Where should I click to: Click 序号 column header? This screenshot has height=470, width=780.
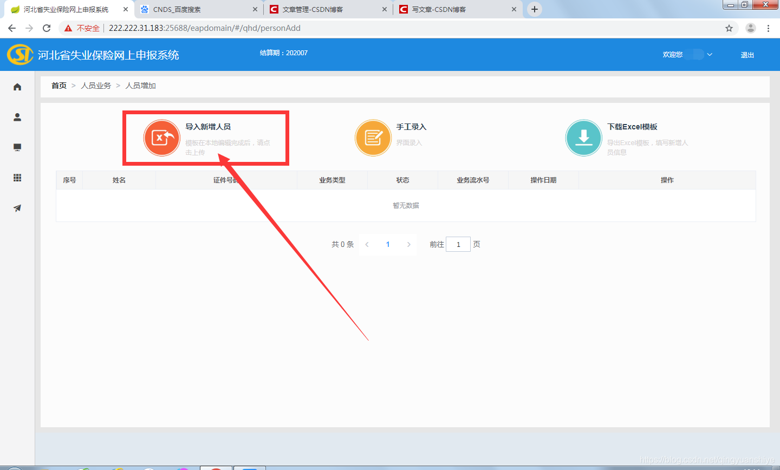(69, 180)
